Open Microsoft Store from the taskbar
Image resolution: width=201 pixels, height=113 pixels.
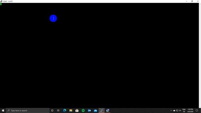77,110
